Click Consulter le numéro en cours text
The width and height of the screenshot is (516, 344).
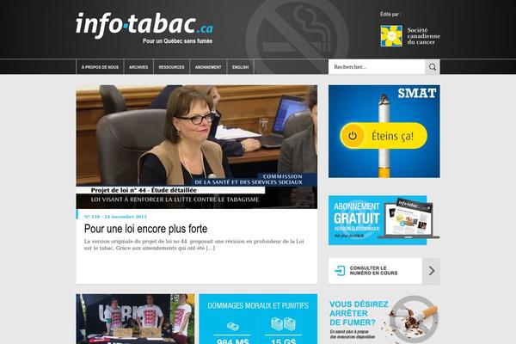(x=373, y=271)
